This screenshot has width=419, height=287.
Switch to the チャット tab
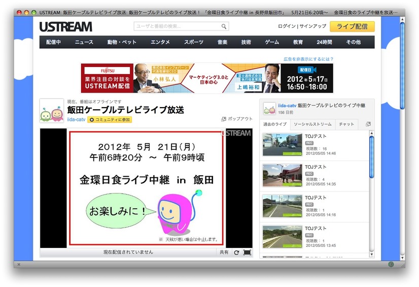pyautogui.click(x=346, y=124)
